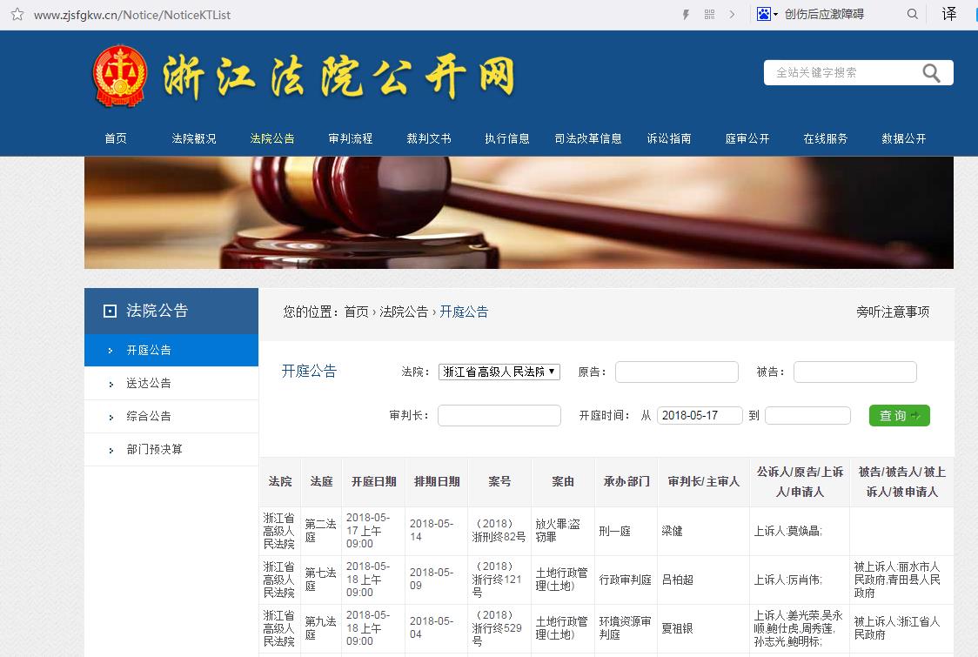
Task: Click judge name 吕柏超
Action: [677, 580]
